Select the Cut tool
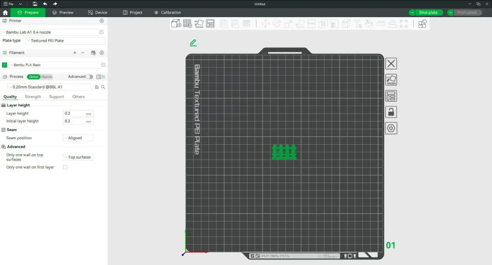This screenshot has height=265, width=492. click(x=312, y=24)
